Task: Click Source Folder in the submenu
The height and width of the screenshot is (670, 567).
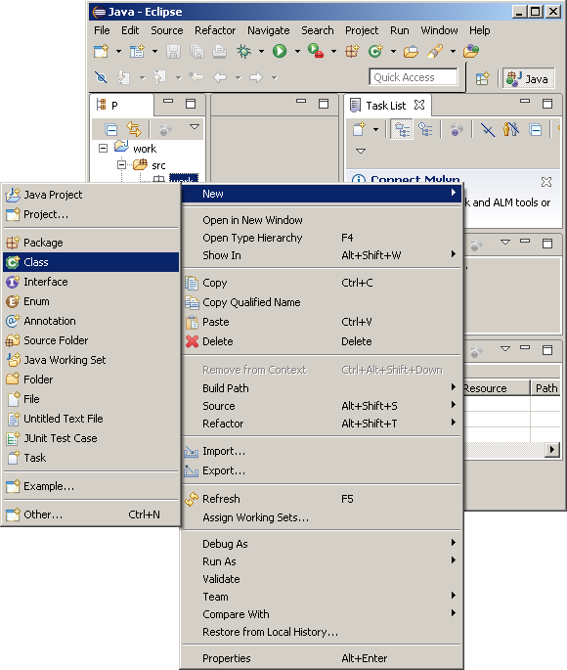Action: pos(91,340)
